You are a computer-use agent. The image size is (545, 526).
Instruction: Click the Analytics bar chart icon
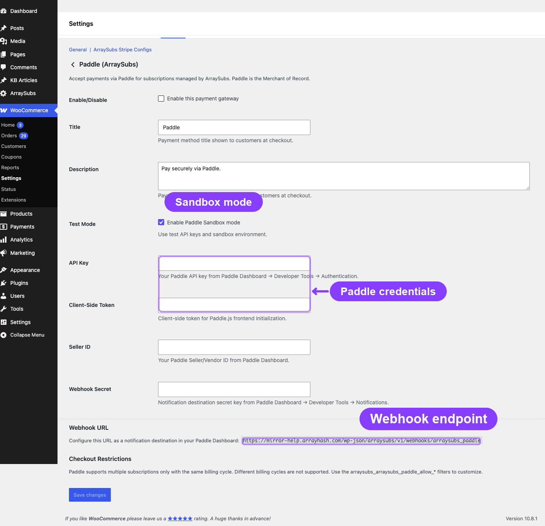[3, 240]
